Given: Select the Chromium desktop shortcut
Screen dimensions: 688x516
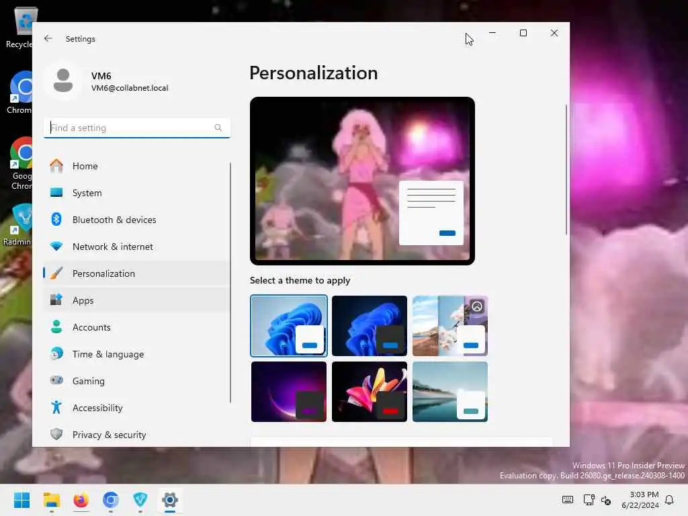Looking at the screenshot, I should point(19,93).
